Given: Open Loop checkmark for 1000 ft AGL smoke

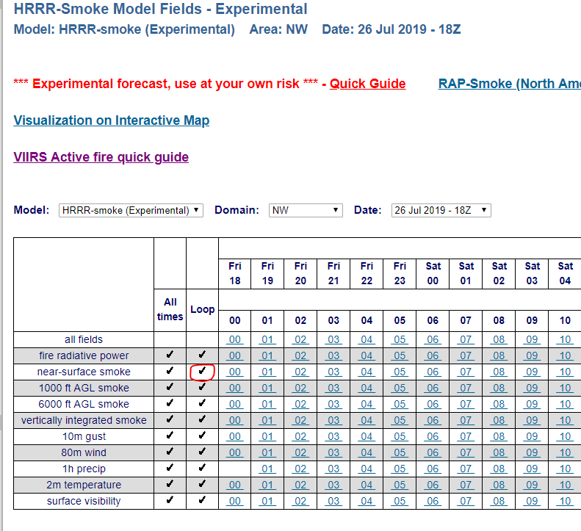Looking at the screenshot, I should 202,388.
